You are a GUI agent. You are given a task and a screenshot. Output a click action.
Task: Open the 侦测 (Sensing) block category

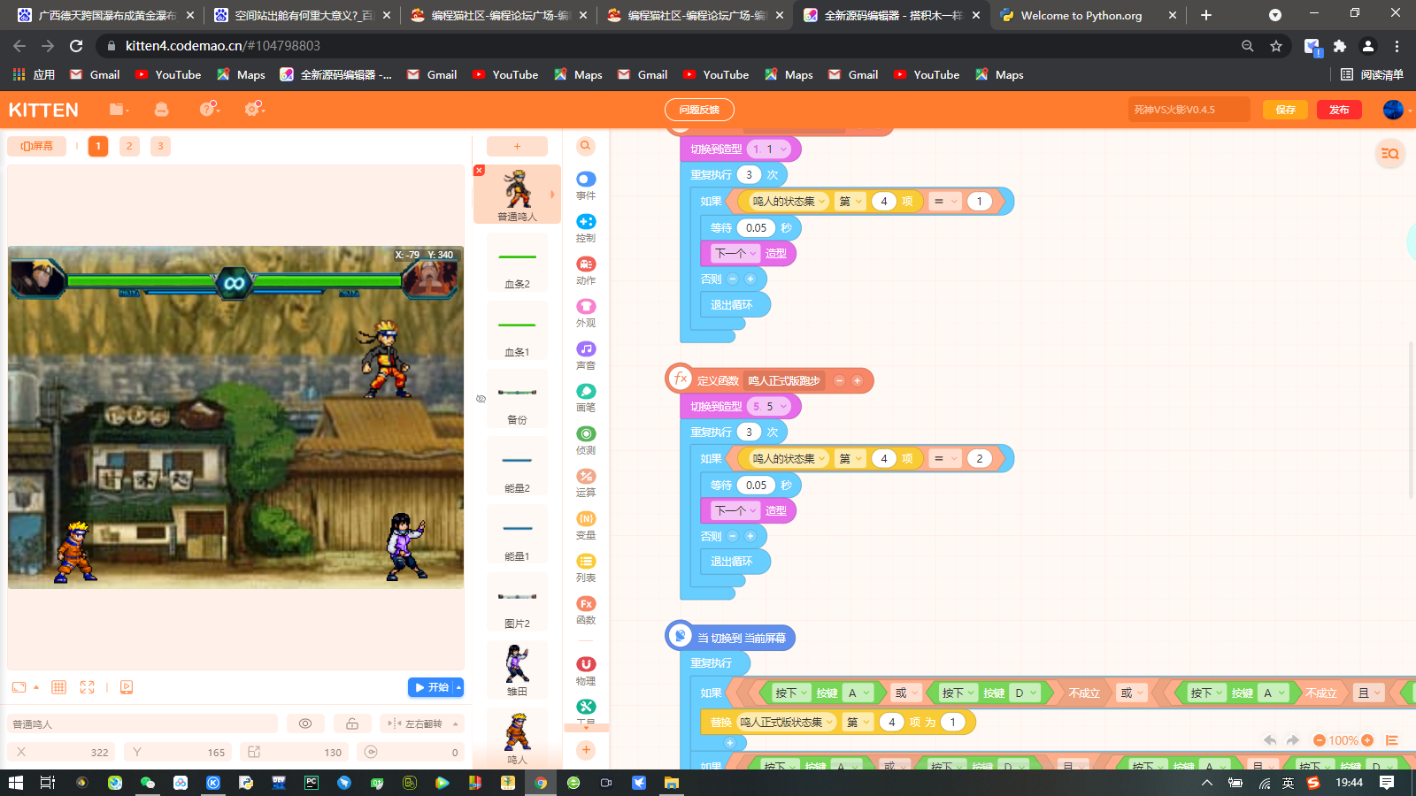click(586, 440)
